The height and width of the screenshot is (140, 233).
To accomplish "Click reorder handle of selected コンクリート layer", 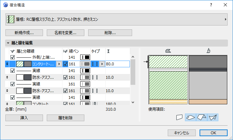I will pos(7,64).
